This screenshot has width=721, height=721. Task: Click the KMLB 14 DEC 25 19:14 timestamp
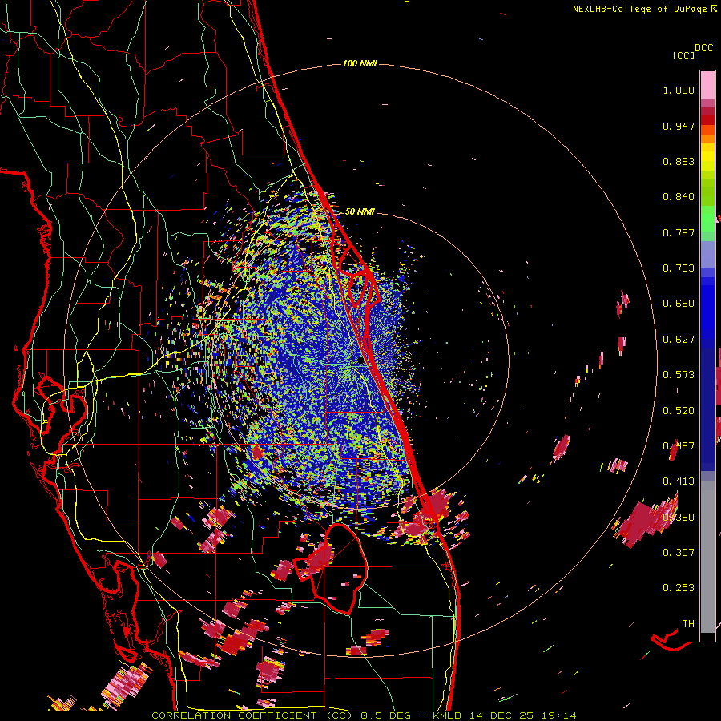coord(505,715)
